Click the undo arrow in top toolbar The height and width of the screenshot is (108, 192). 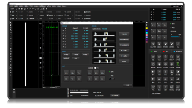tap(27, 9)
